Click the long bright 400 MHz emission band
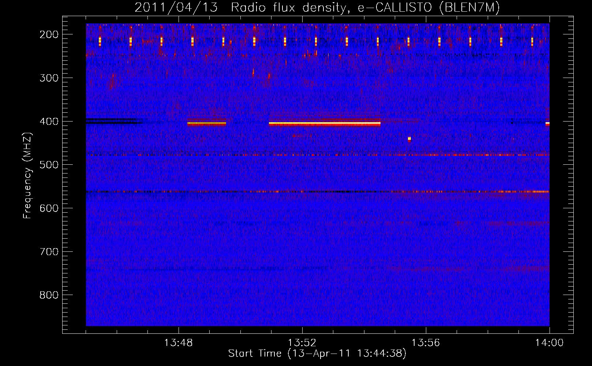The image size is (592, 366). click(325, 124)
